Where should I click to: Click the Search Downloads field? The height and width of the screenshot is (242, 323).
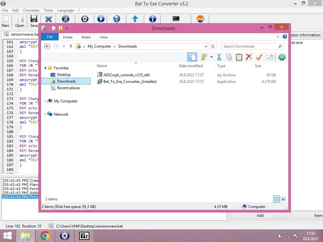(253, 46)
